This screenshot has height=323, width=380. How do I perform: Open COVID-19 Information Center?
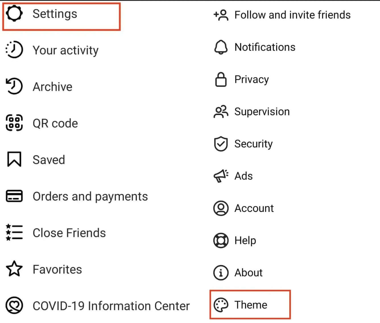pos(111,306)
